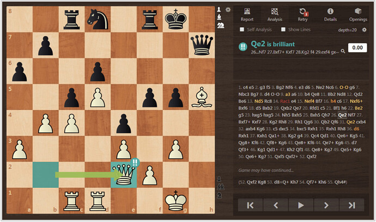This screenshot has width=376, height=222.
Task: Toggle the Show Lines checkbox
Action: click(283, 29)
